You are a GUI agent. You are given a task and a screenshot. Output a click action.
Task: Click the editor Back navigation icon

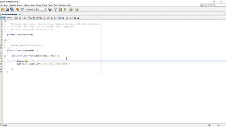[x=20, y=18]
